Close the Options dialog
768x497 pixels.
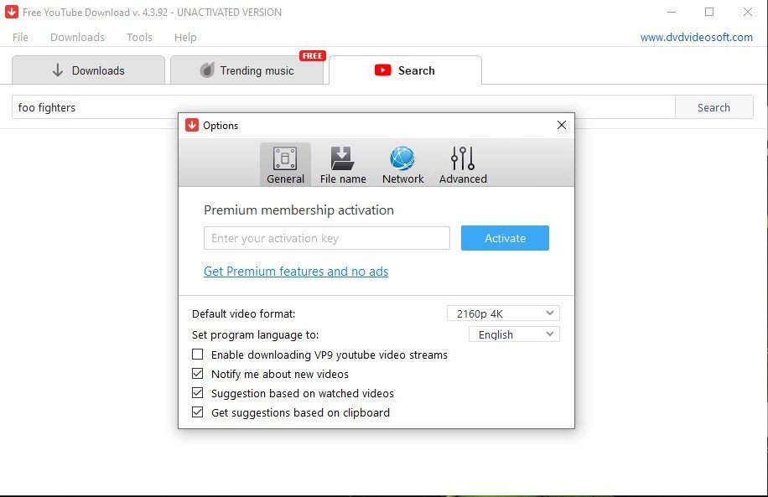click(x=561, y=125)
